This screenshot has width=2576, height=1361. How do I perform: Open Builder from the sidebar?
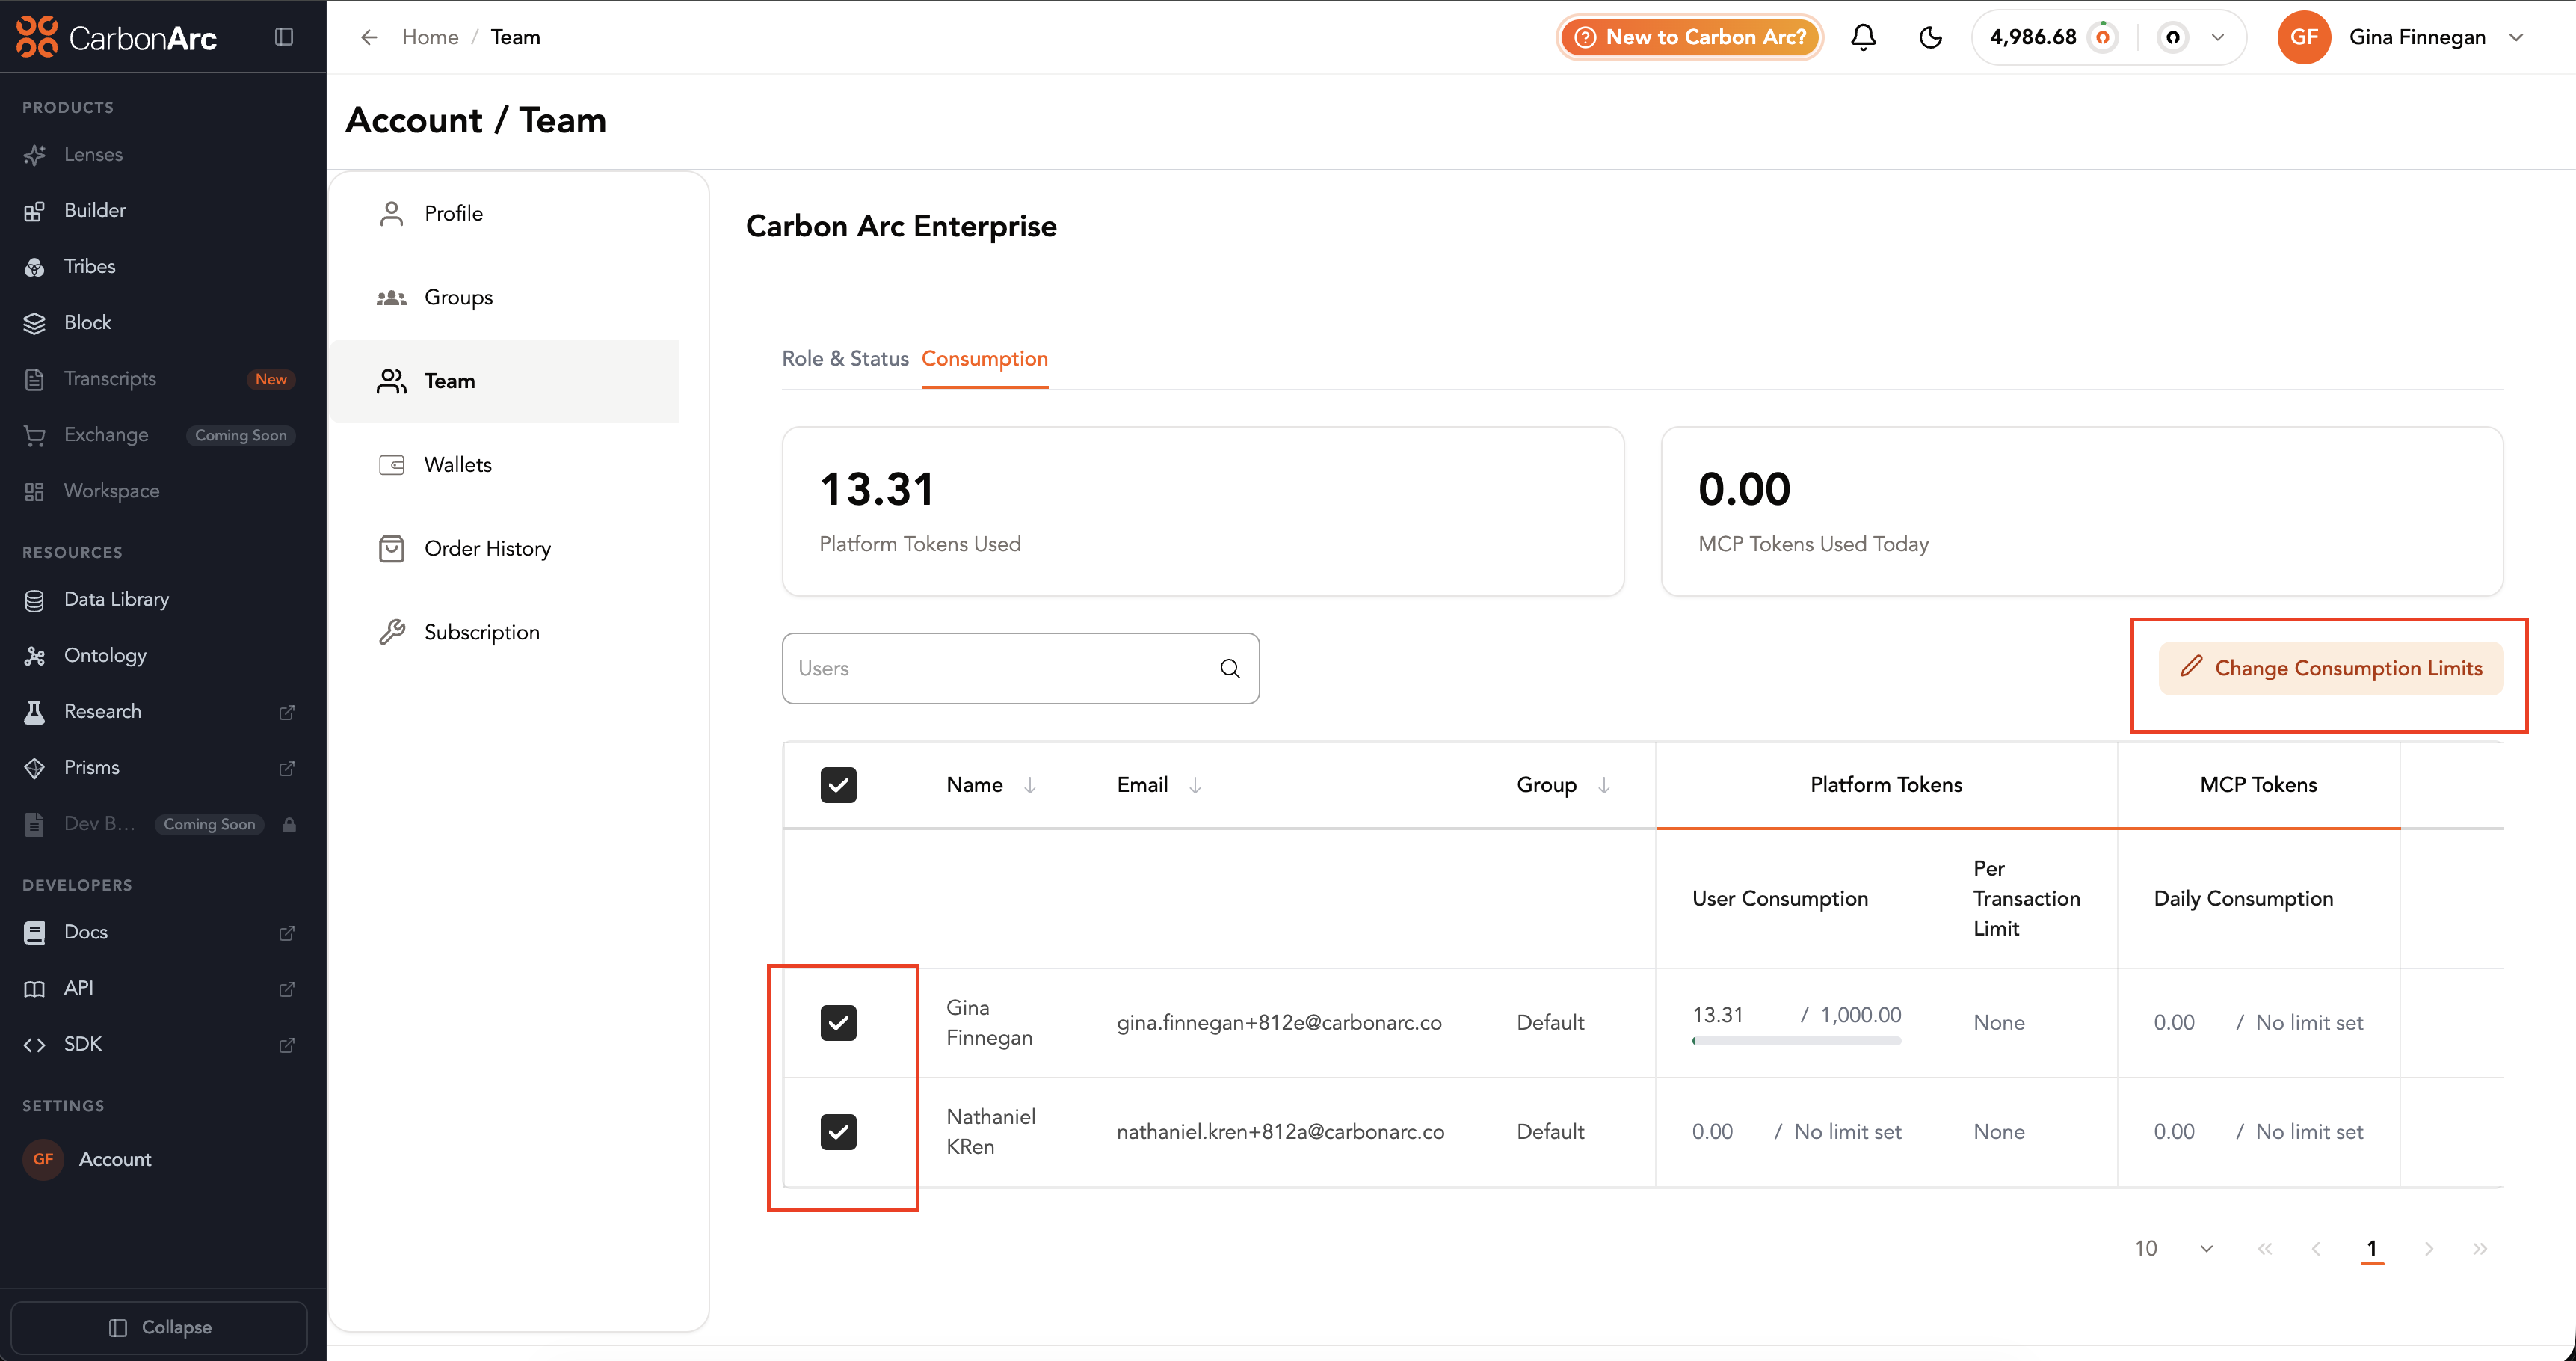(x=95, y=210)
